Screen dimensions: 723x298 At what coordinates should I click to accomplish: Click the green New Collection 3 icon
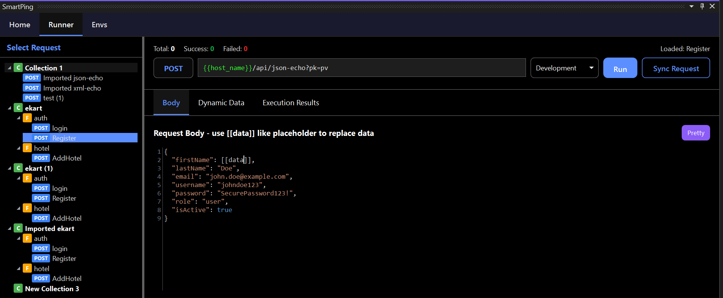pyautogui.click(x=18, y=289)
